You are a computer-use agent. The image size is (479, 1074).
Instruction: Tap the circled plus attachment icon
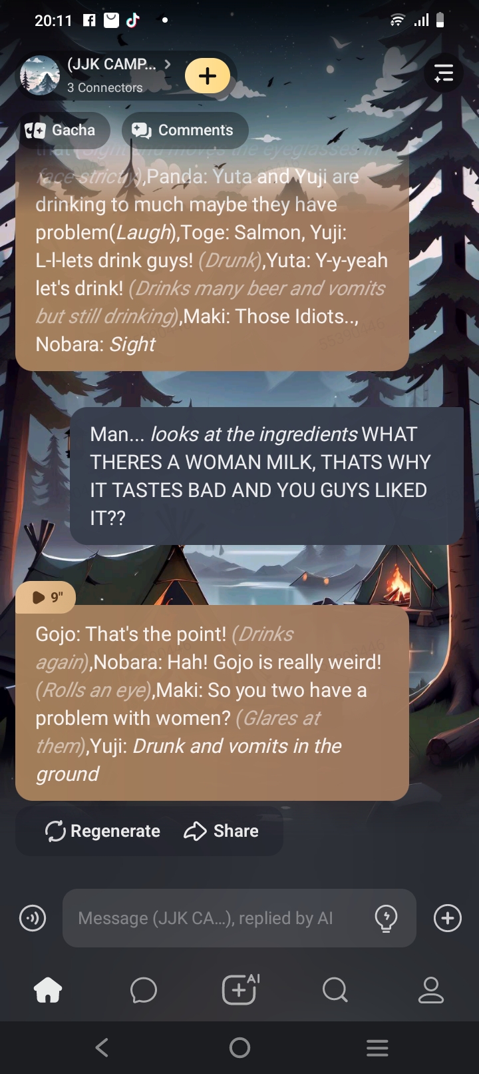[447, 918]
